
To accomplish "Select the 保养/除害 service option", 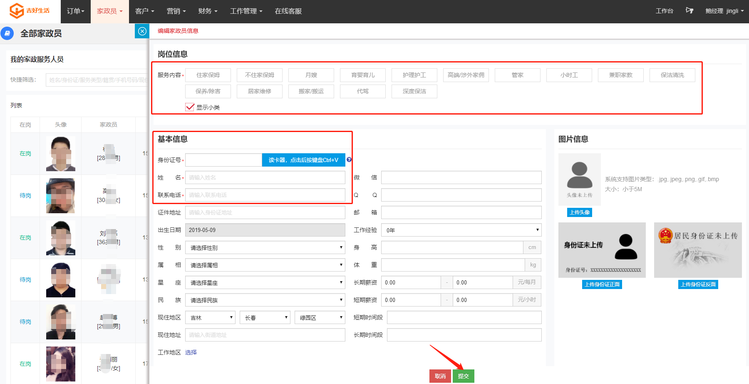I will (x=208, y=91).
